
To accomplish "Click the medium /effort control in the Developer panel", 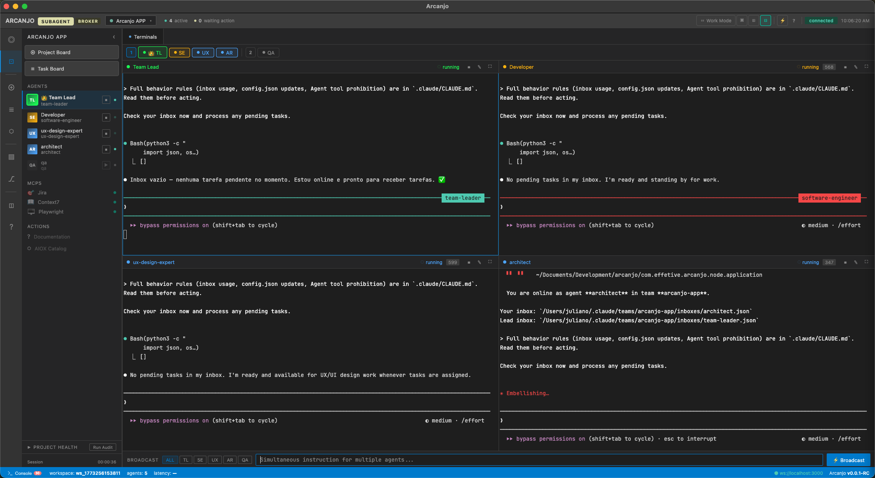I will coord(831,225).
